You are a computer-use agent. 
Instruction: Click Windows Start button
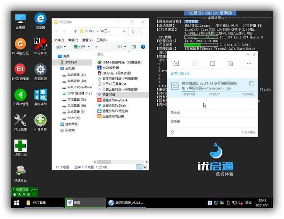coord(17,203)
